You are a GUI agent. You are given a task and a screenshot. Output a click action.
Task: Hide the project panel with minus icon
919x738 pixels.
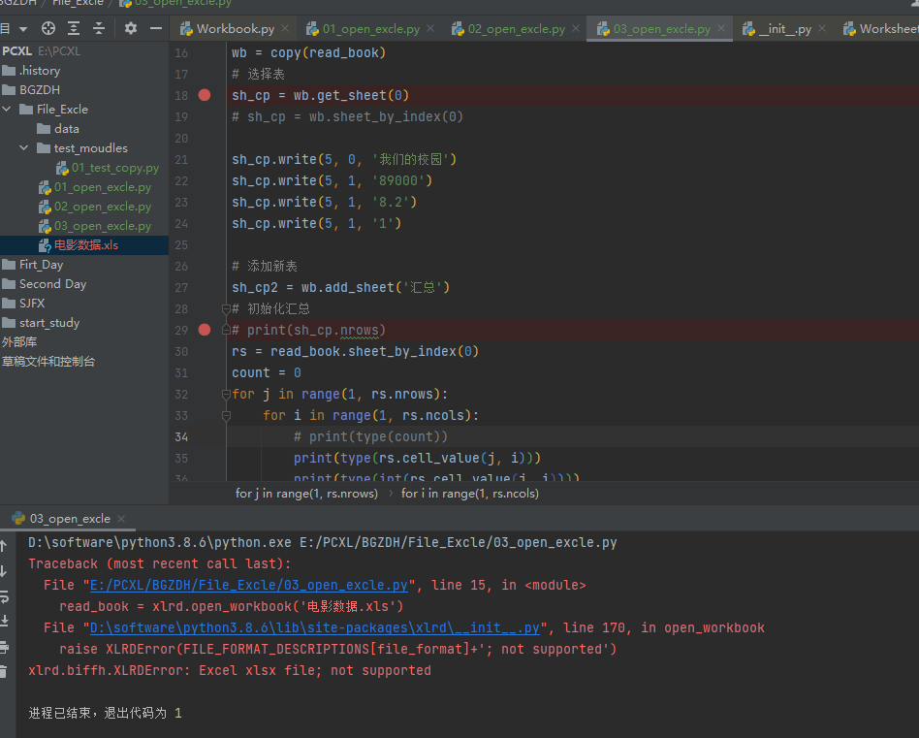(x=156, y=28)
